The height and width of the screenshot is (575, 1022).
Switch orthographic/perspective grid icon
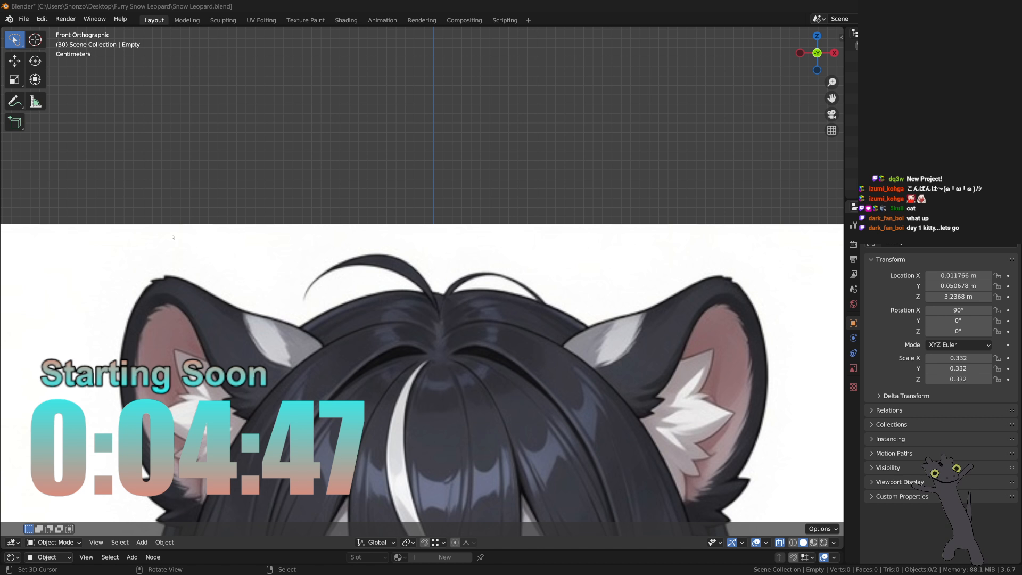click(x=831, y=130)
